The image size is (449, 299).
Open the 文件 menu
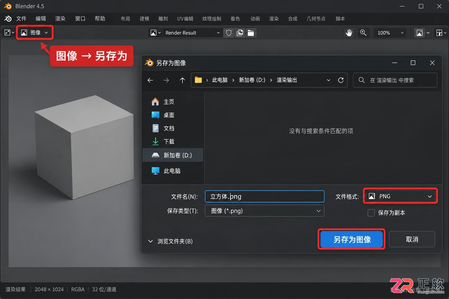coord(21,19)
